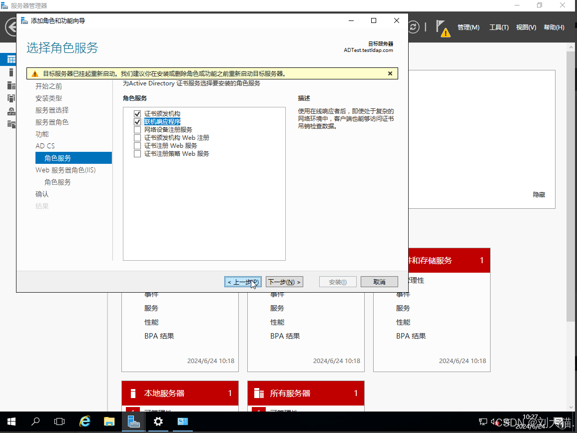The height and width of the screenshot is (433, 577).
Task: Open 服务器选择 wizard step
Action: click(x=52, y=110)
